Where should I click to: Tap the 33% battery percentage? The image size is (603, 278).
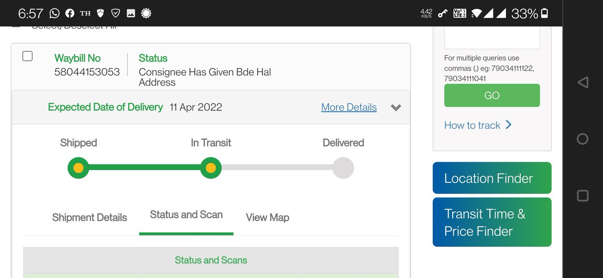pyautogui.click(x=525, y=14)
